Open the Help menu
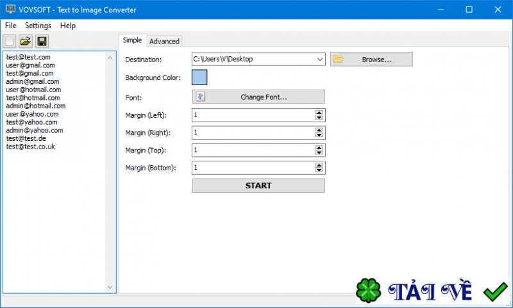The height and width of the screenshot is (308, 513). pos(68,26)
